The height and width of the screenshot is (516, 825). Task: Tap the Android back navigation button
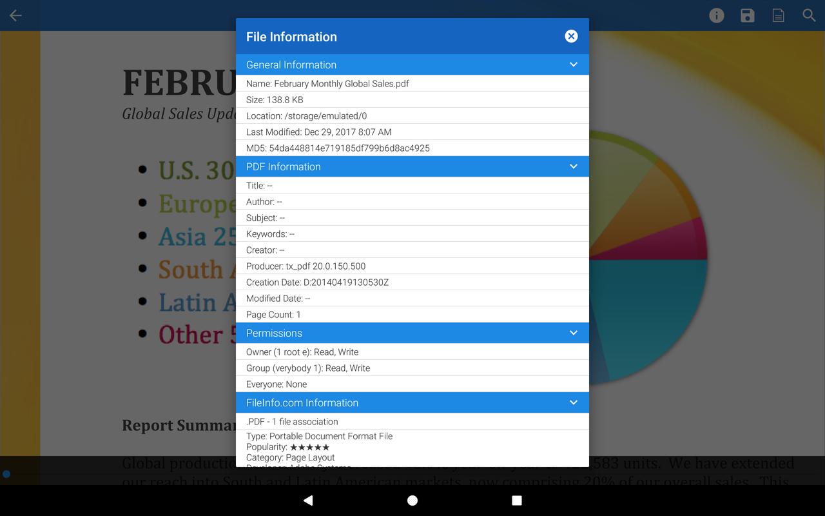(308, 501)
